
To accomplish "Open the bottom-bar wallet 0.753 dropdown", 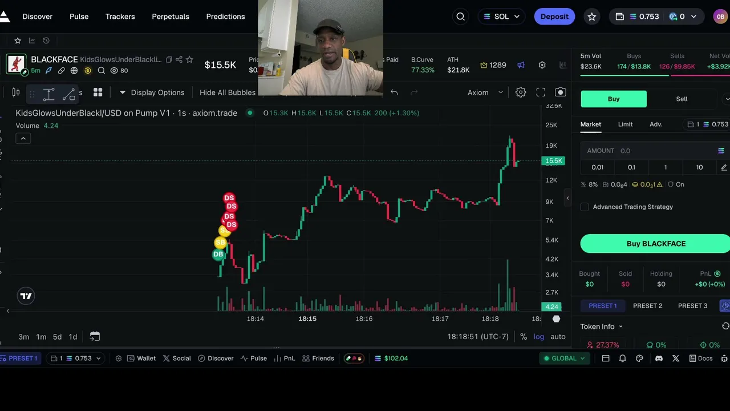I will point(76,358).
